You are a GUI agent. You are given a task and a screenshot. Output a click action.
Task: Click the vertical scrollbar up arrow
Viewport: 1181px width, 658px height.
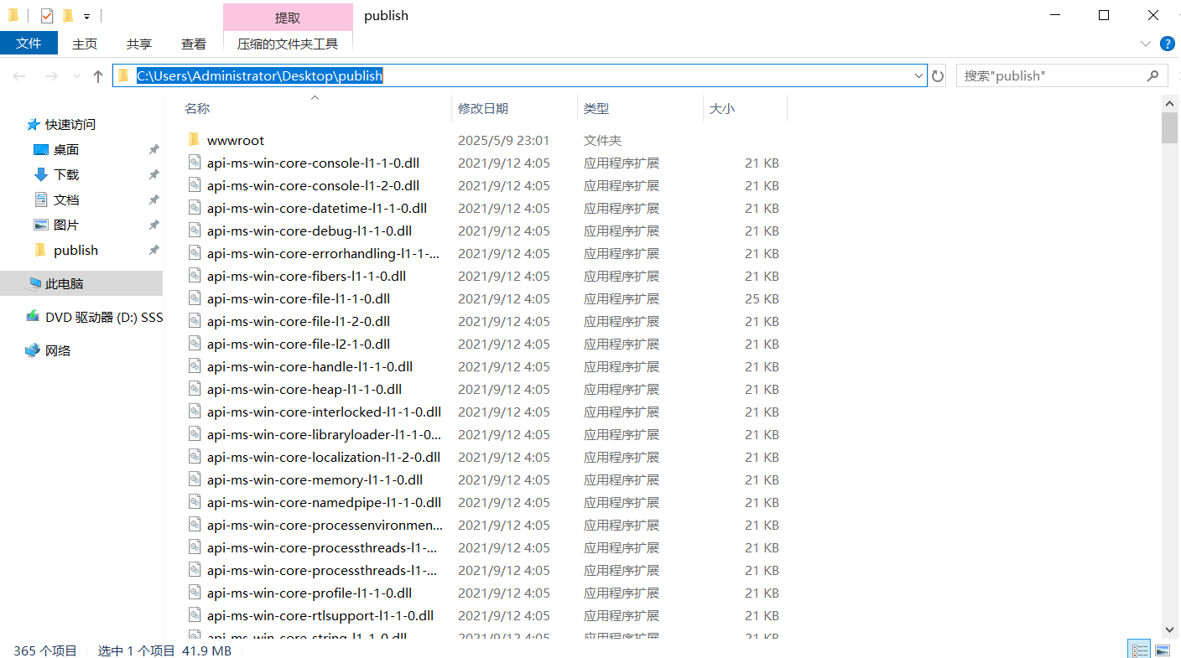coord(1170,102)
